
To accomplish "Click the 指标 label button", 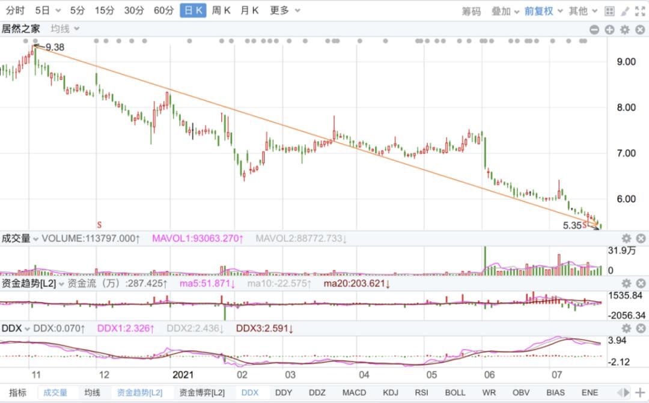I will coord(17,393).
